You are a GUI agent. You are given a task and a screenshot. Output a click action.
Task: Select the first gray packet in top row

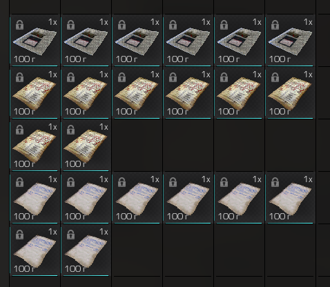pyautogui.click(x=35, y=41)
